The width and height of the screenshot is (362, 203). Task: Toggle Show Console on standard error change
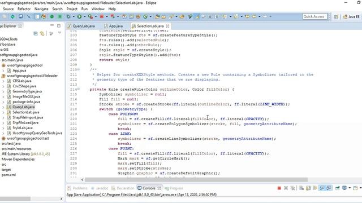point(329,188)
